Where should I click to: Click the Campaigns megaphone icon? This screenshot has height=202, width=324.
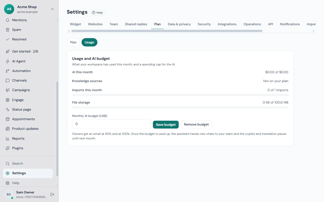point(8,90)
